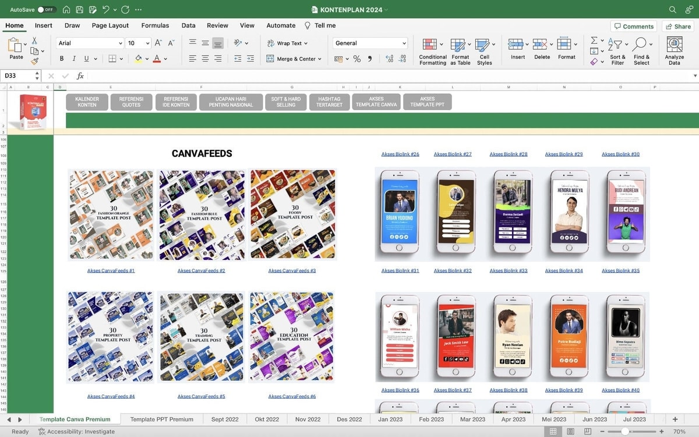Click the Save icon in title bar
699x437 pixels.
click(79, 10)
